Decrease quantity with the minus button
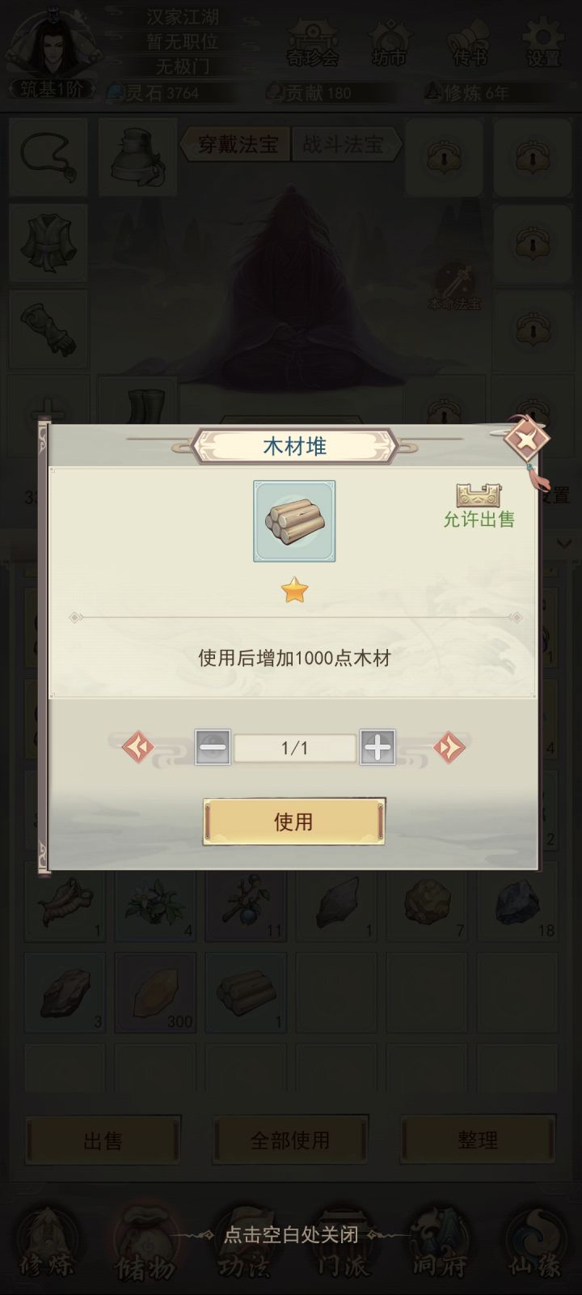The width and height of the screenshot is (582, 1295). click(x=213, y=748)
